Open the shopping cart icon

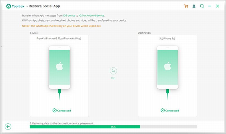[186, 6]
